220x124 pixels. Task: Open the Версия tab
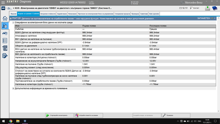pos(13,14)
